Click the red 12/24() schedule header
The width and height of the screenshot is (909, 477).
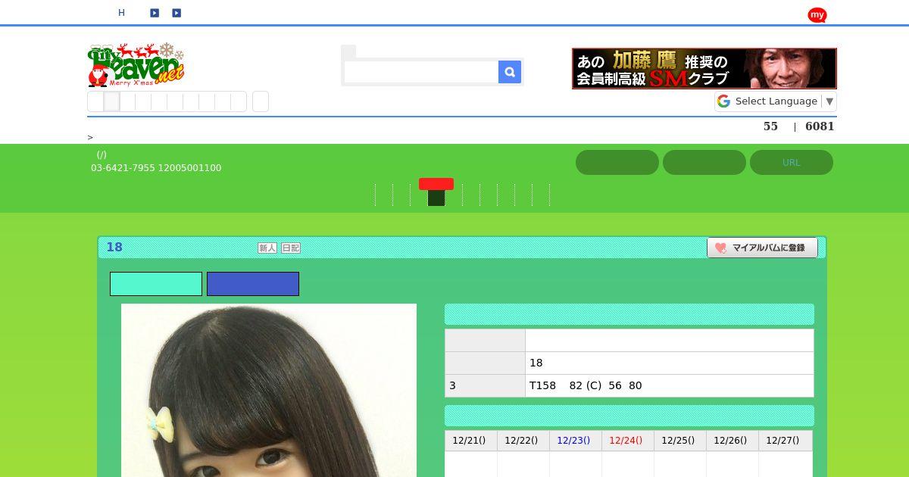pyautogui.click(x=627, y=441)
